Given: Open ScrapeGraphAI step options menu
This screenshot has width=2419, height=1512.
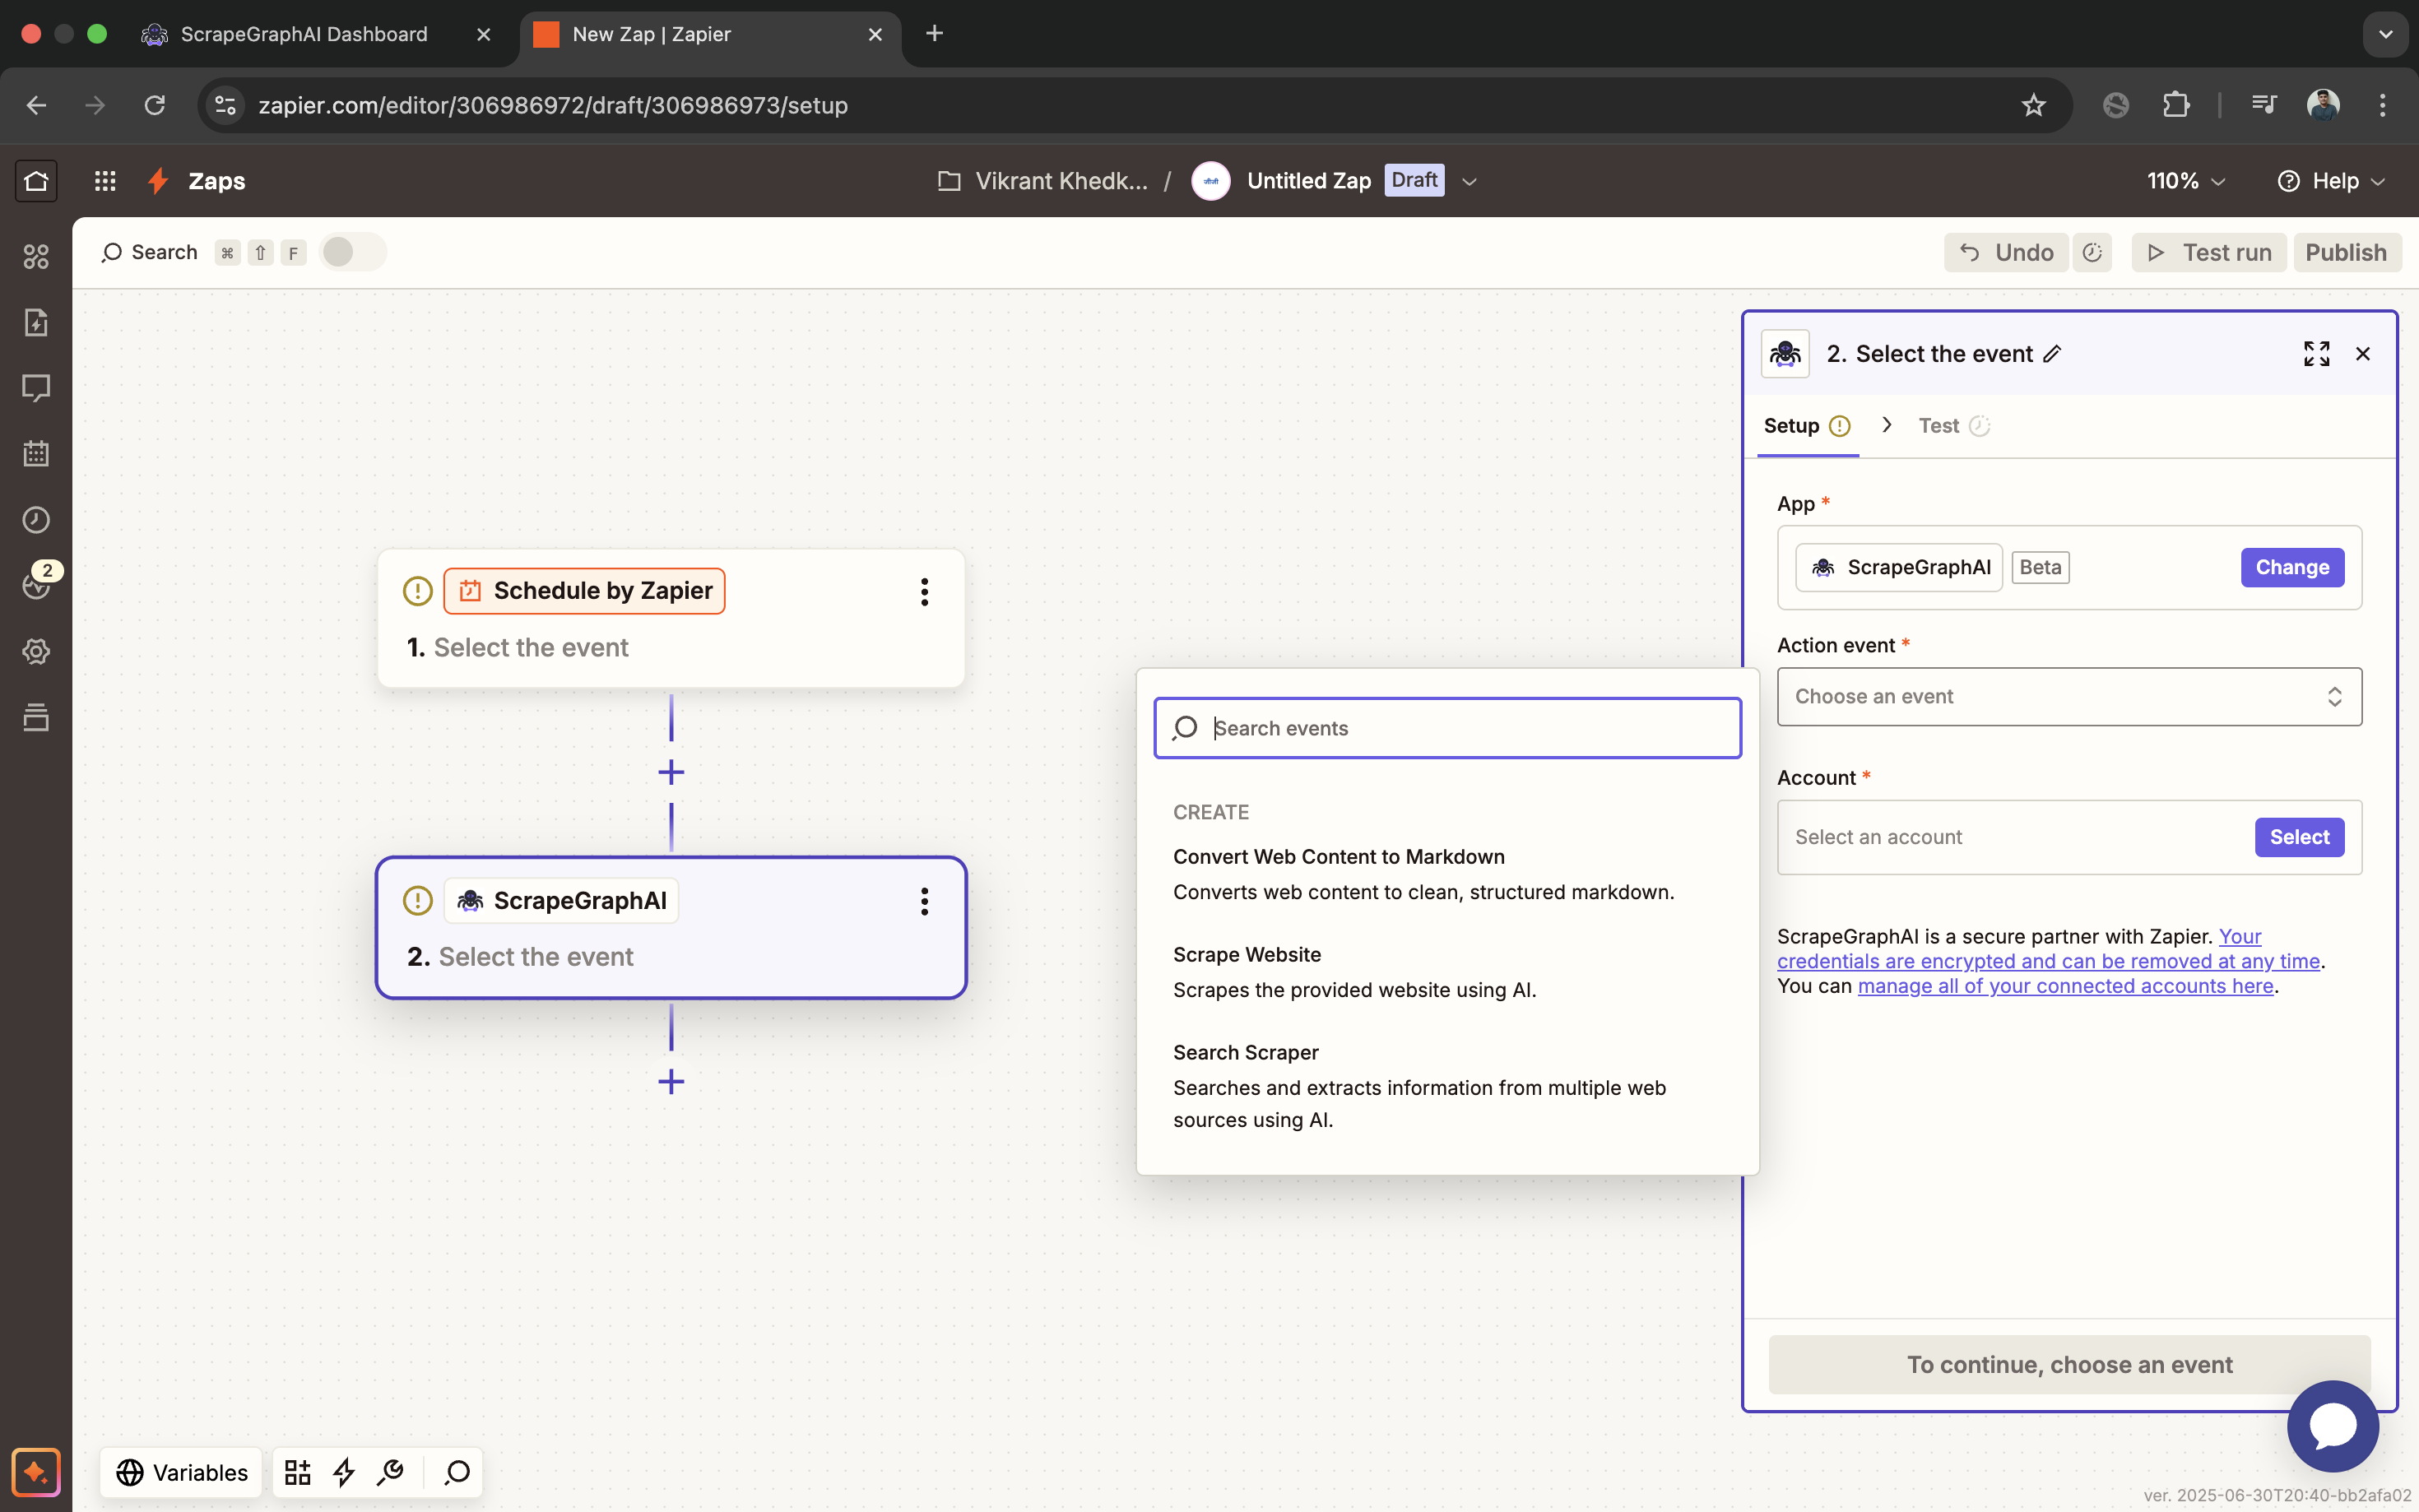Looking at the screenshot, I should [x=924, y=901].
